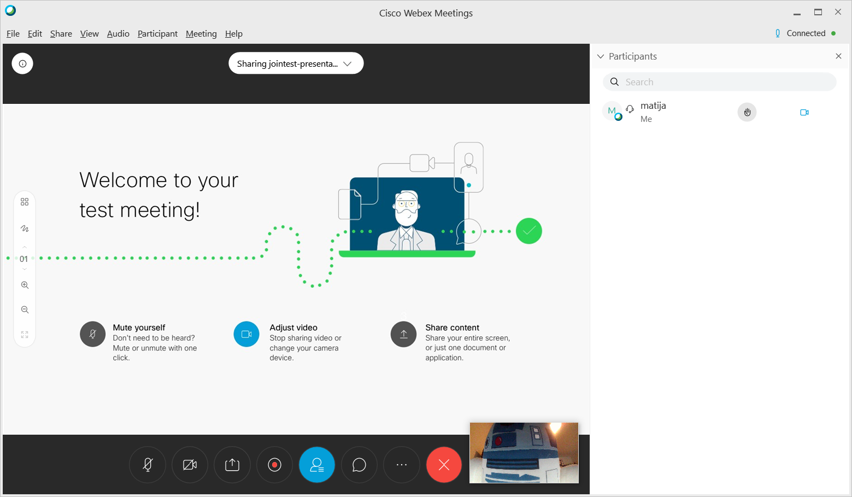Click the green checkmark circle on slide
Viewport: 852px width, 497px height.
click(x=529, y=231)
